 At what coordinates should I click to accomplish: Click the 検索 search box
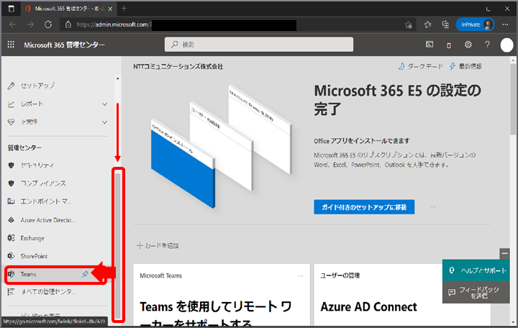click(259, 45)
